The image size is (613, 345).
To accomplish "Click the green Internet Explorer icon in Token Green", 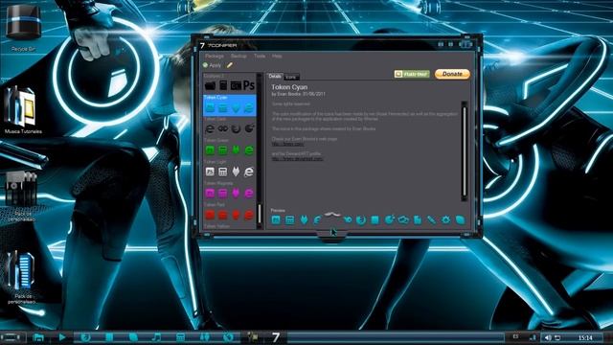I will coord(249,150).
